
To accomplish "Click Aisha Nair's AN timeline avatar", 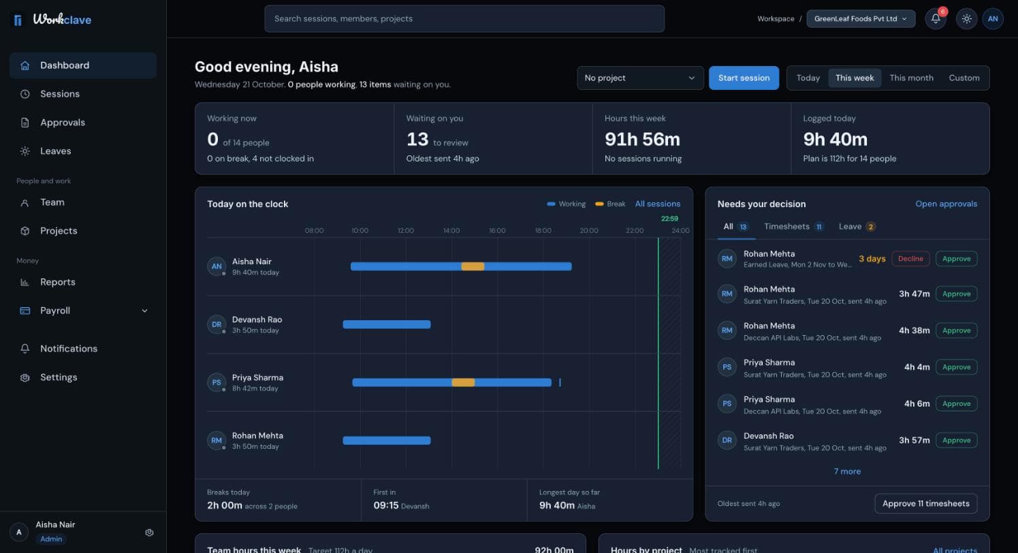I will [x=217, y=266].
